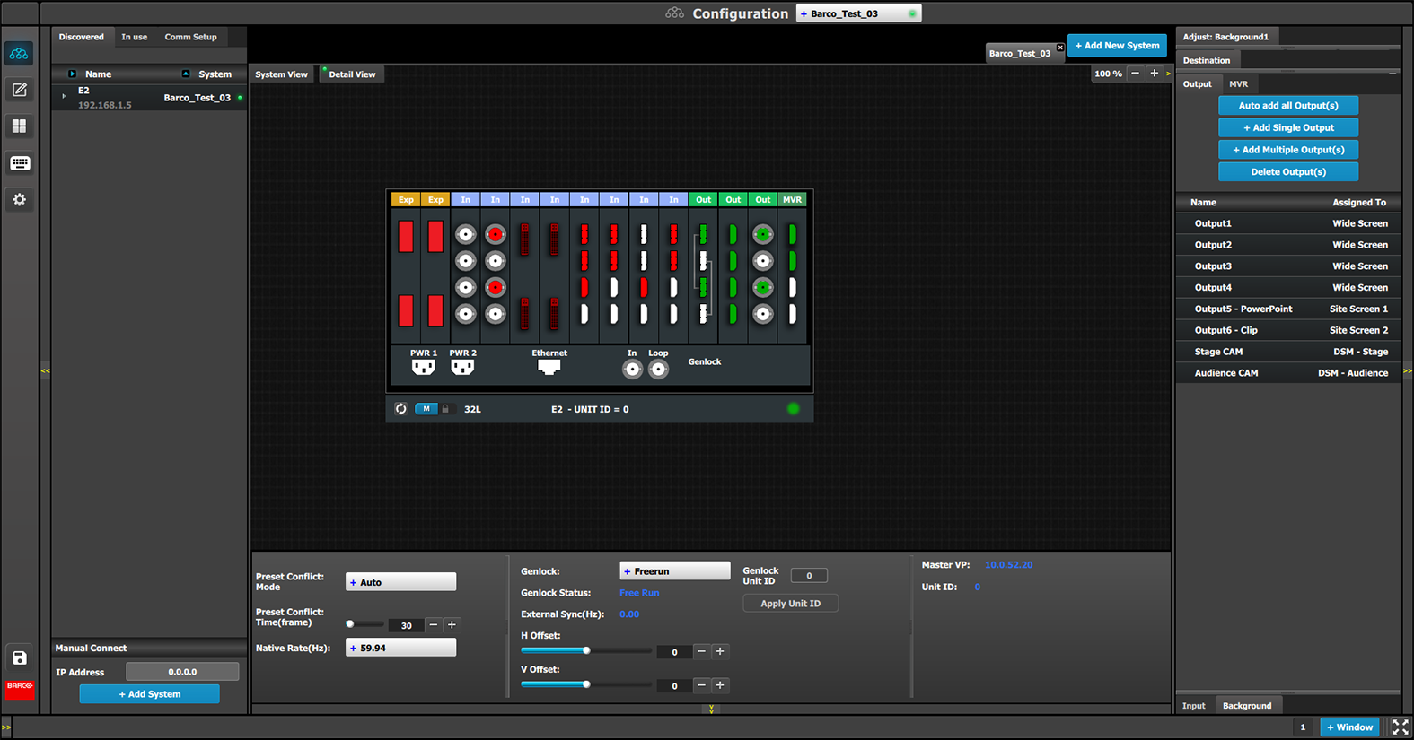
Task: Select the PWR 1 power connector
Action: click(423, 366)
